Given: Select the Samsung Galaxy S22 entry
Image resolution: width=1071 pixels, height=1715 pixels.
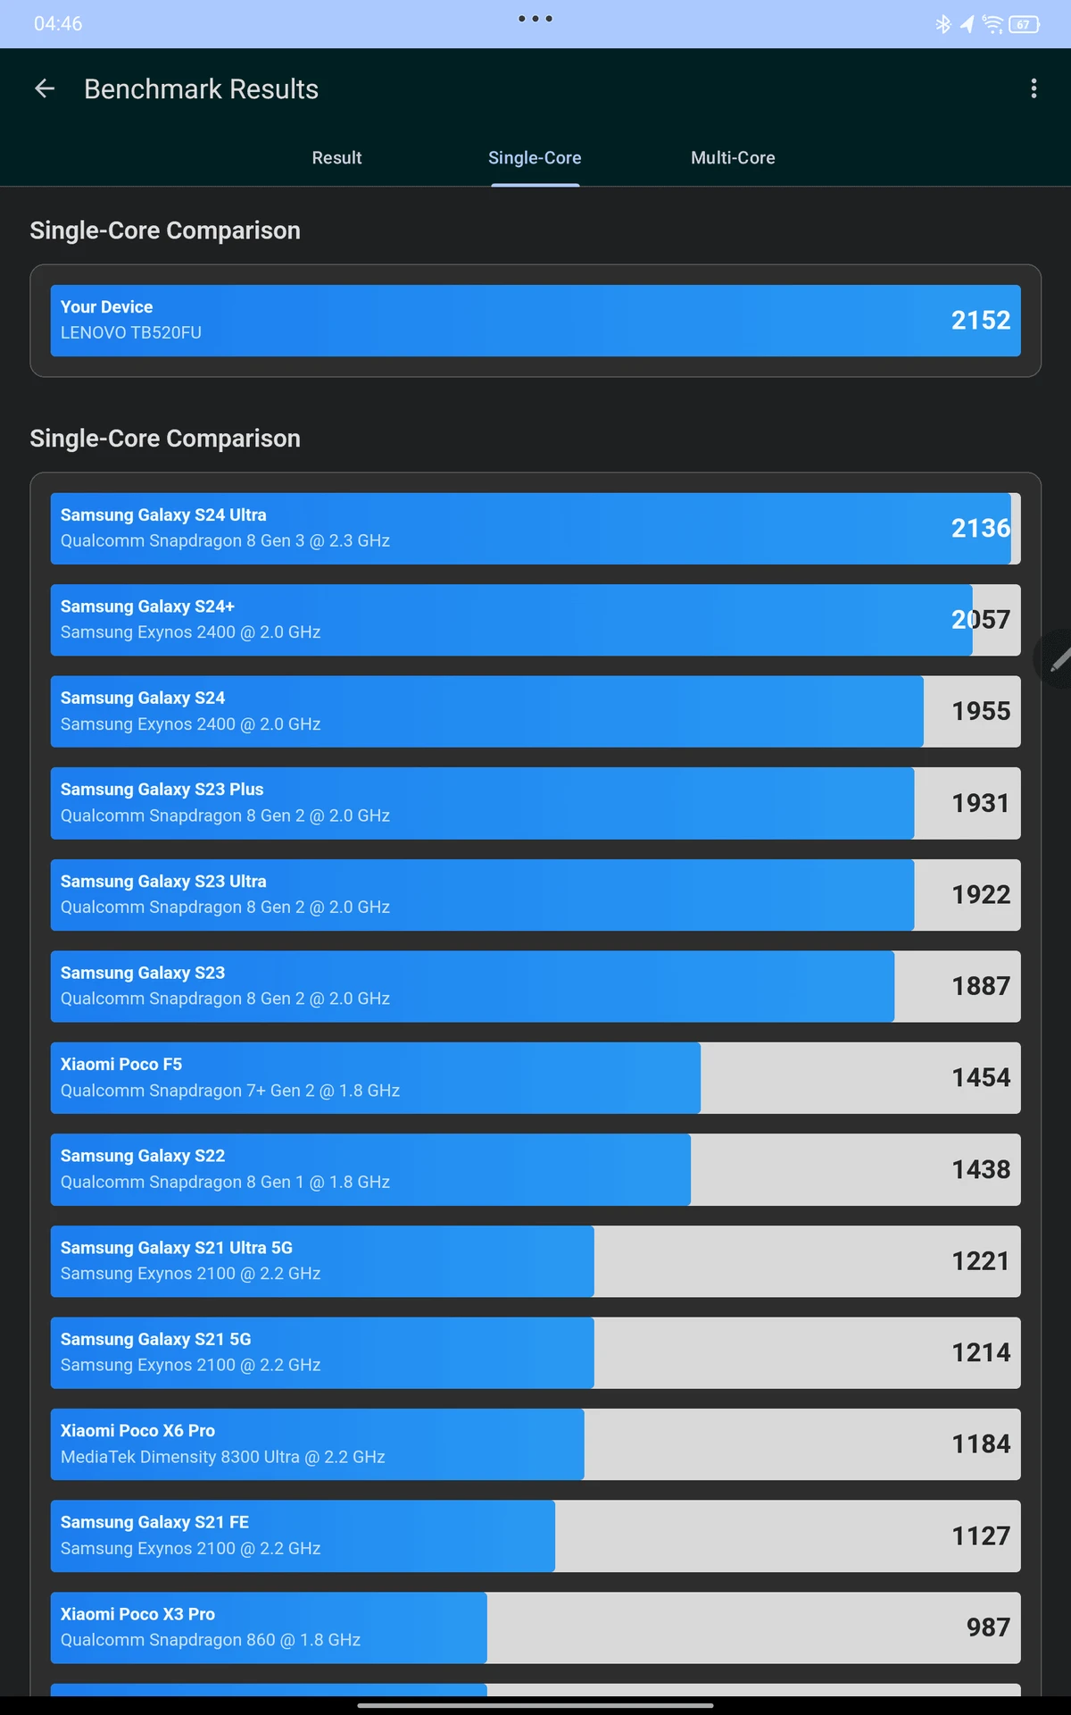Looking at the screenshot, I should [535, 1169].
